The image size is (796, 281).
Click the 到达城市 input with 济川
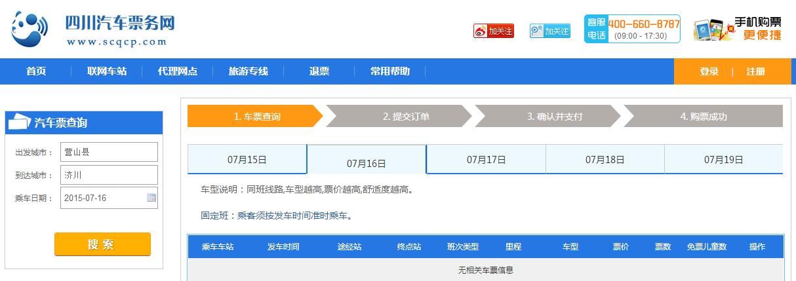(109, 175)
